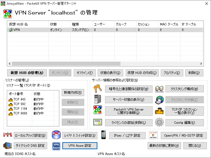Viewport: 211px width, 158px height.
Task: Click the gear icon beside Config 編集
Action: point(159,122)
